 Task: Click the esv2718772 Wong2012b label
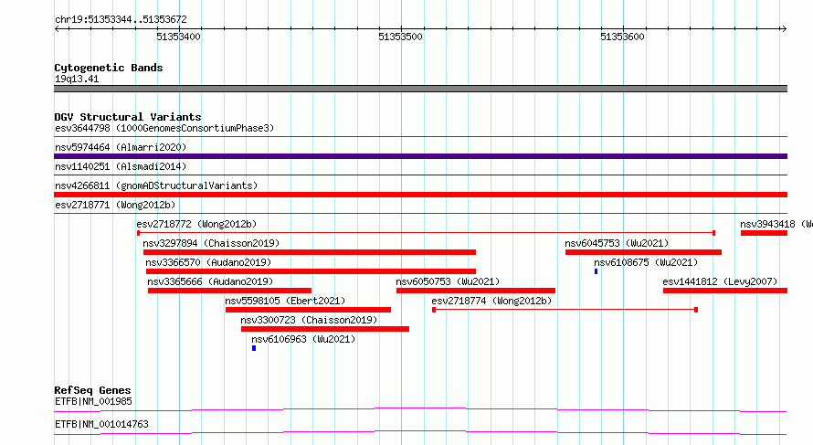coord(196,224)
